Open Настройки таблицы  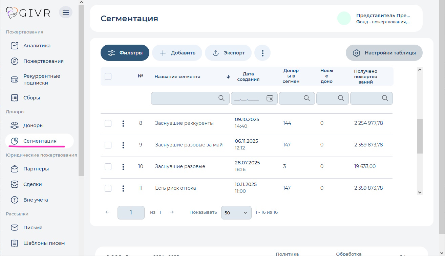tap(384, 53)
